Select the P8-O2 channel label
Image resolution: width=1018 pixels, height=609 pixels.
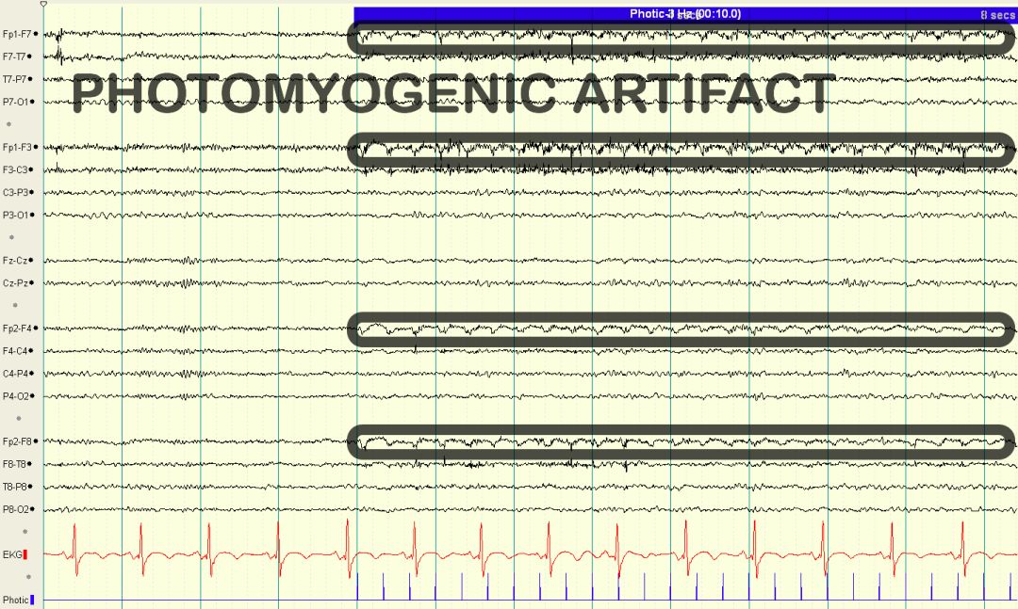pyautogui.click(x=15, y=510)
